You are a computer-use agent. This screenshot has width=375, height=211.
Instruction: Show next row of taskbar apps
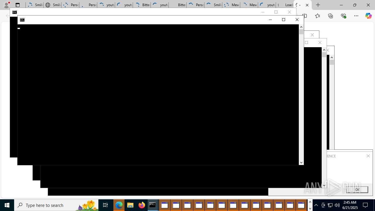click(310, 208)
